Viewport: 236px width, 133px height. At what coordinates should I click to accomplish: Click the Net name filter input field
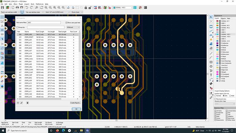[44, 23]
